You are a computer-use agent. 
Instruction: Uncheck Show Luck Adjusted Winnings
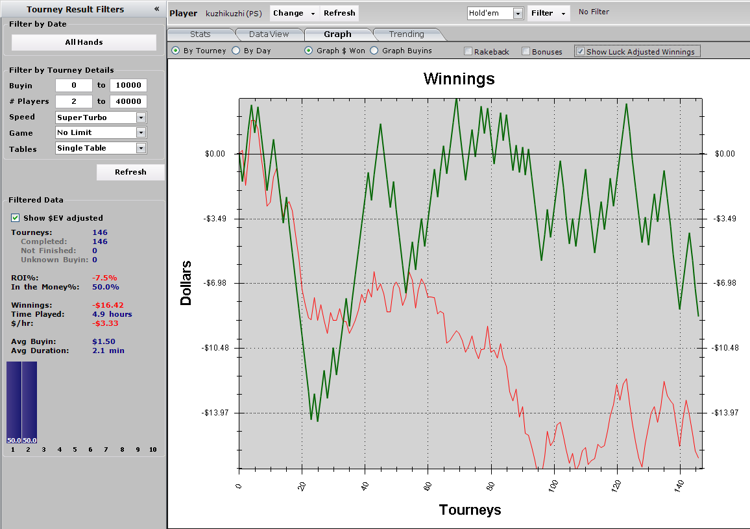point(581,51)
